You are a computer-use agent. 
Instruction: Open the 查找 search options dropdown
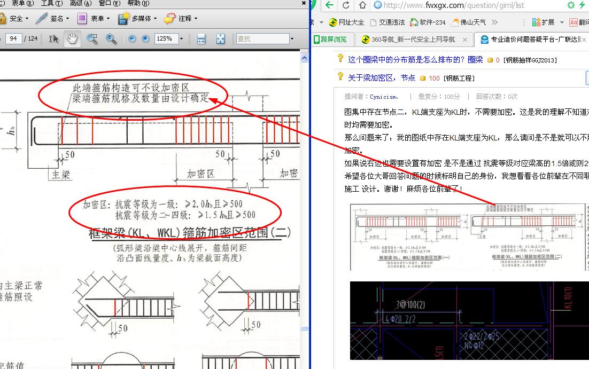[x=292, y=38]
